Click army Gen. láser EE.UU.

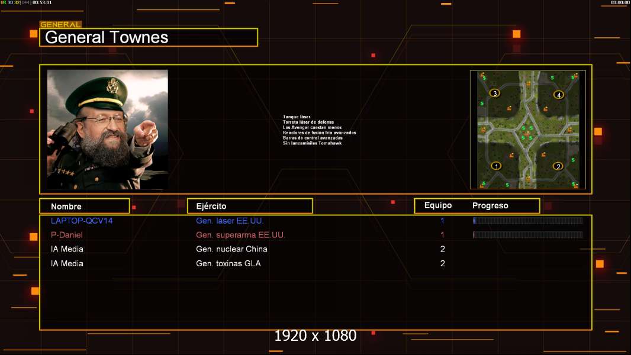[230, 221]
